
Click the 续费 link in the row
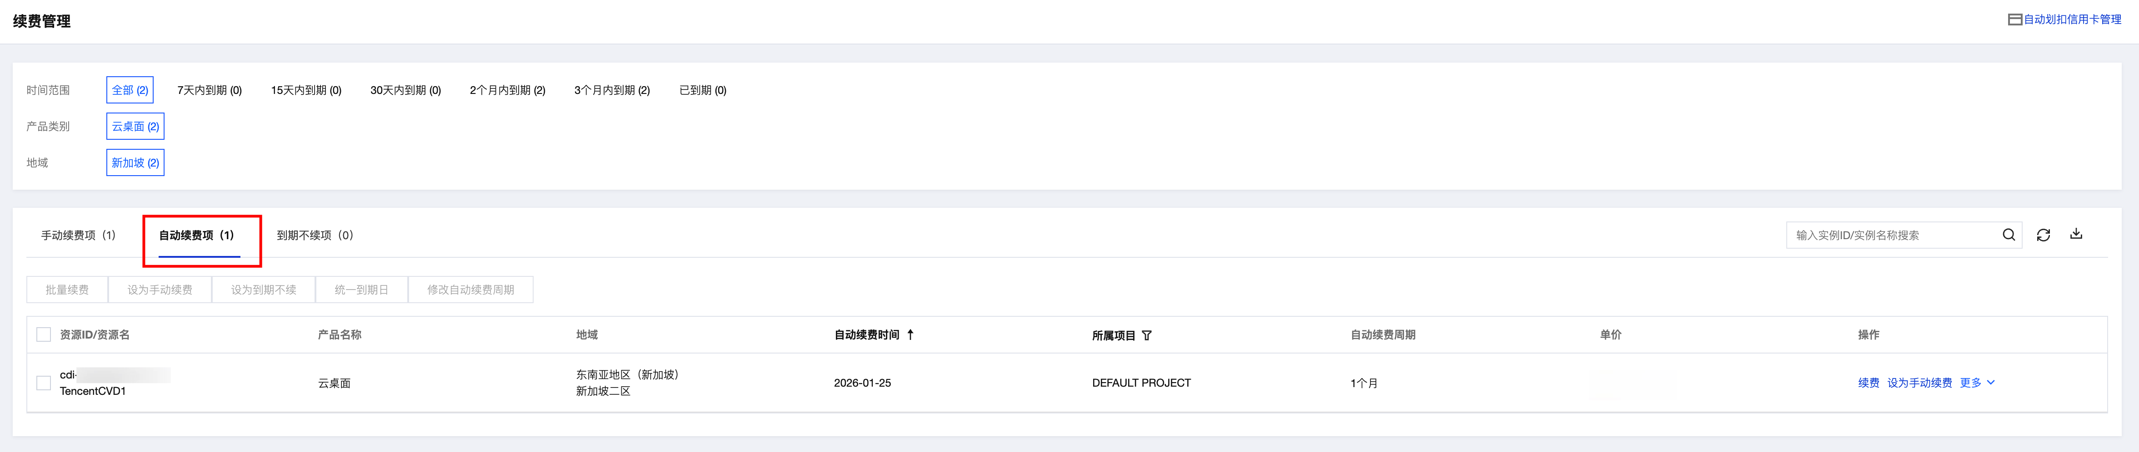pos(1868,383)
